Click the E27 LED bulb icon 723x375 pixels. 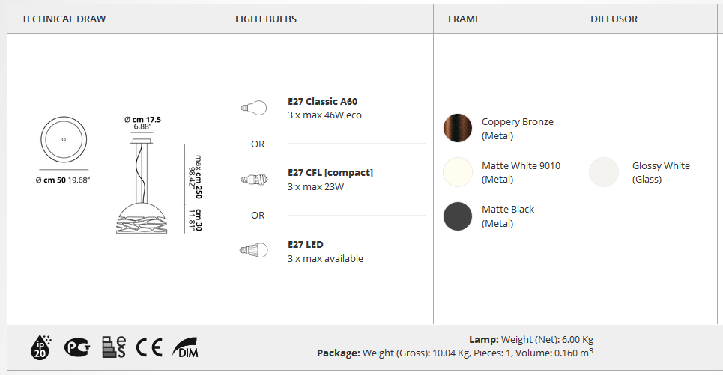253,251
